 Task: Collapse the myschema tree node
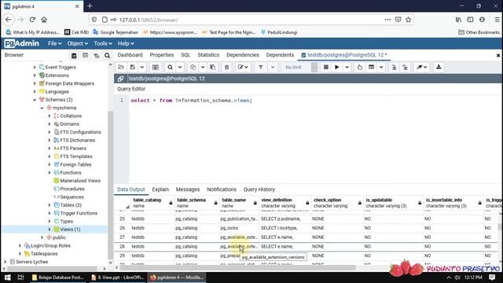[x=42, y=108]
